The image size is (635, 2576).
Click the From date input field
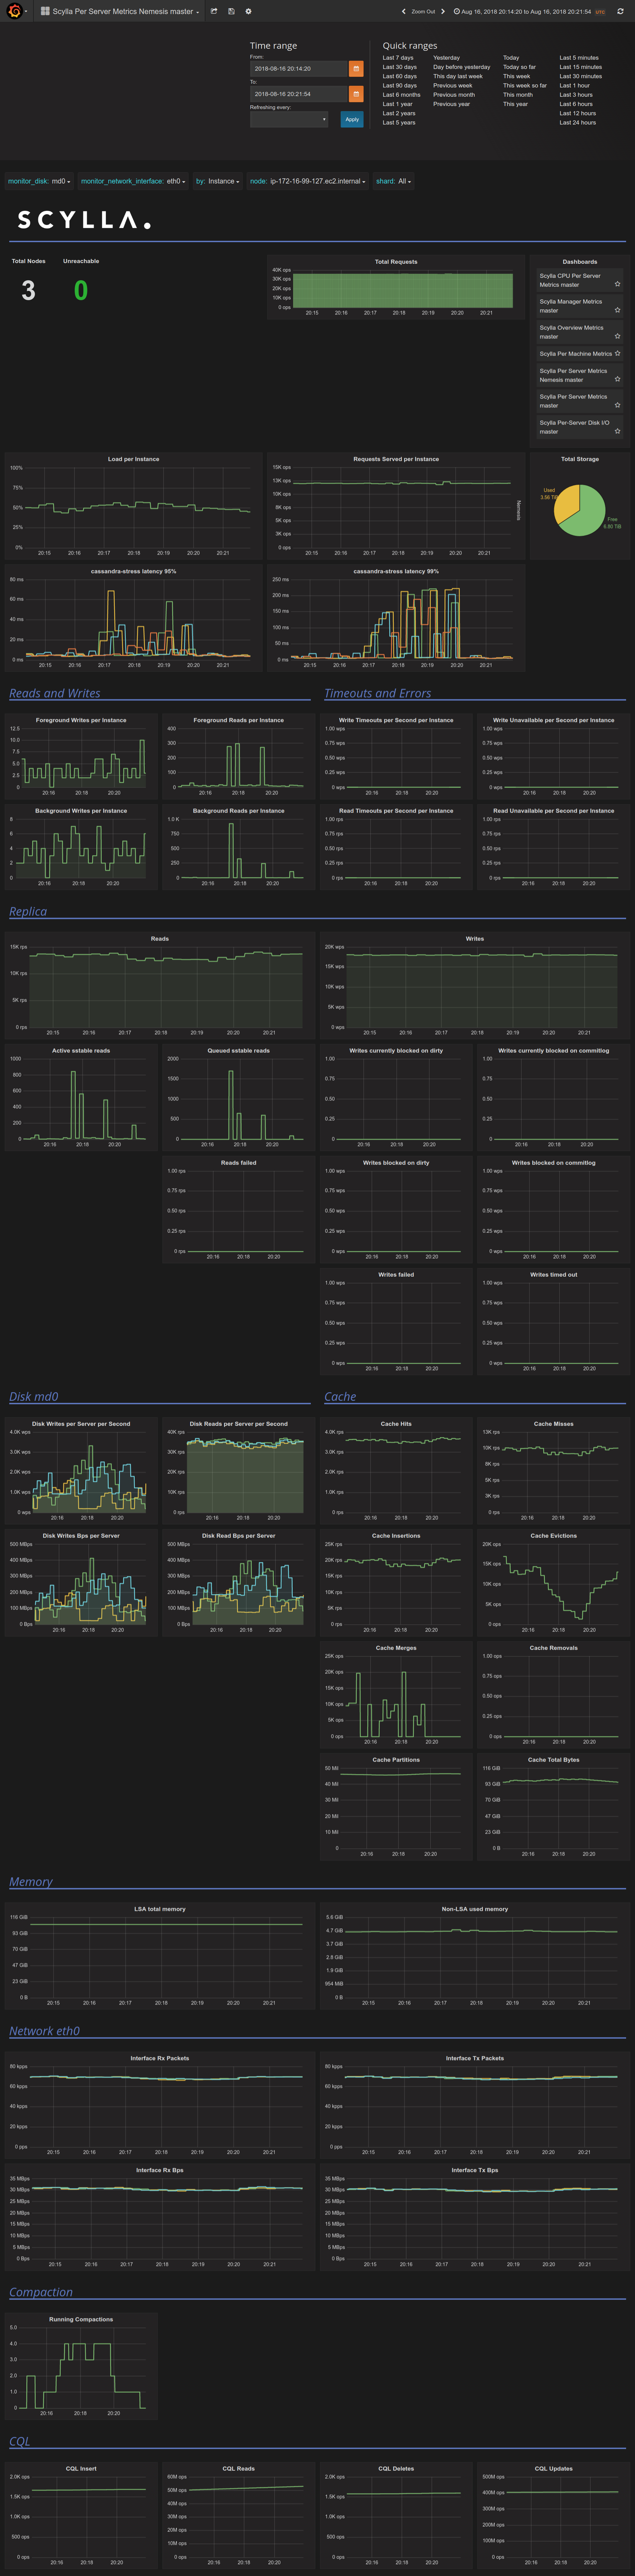click(x=298, y=69)
